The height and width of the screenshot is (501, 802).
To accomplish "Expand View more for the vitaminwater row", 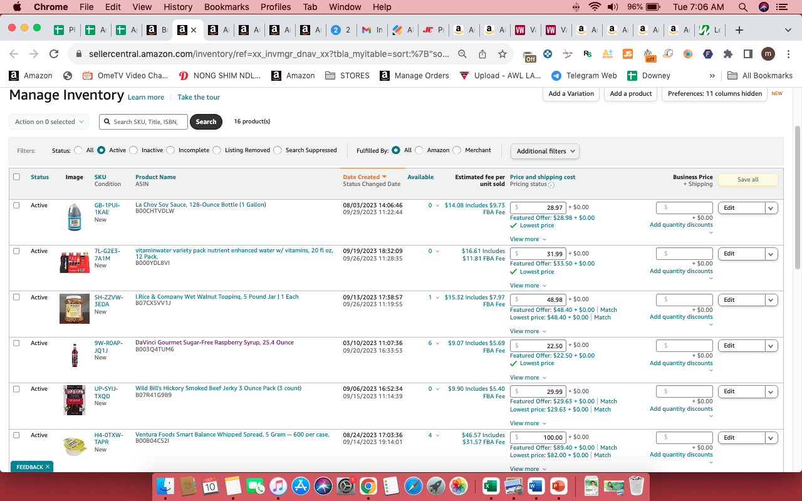I will (x=528, y=286).
